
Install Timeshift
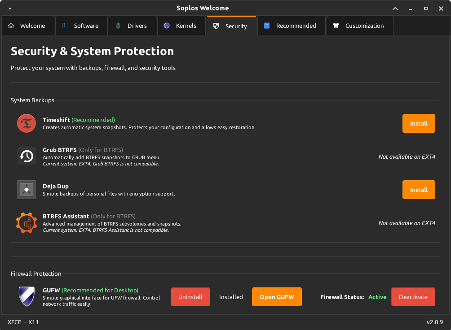419,123
